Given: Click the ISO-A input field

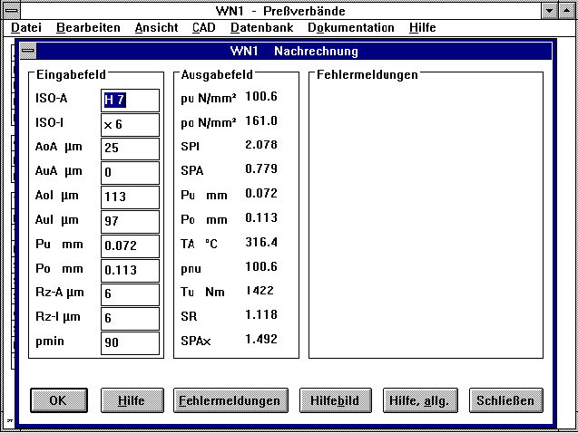Looking at the screenshot, I should pos(130,100).
